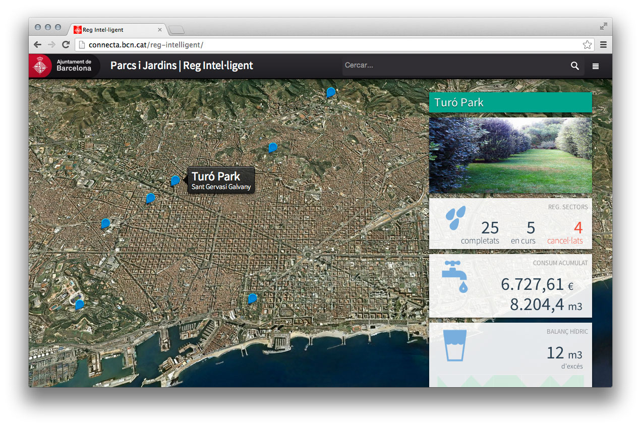This screenshot has width=641, height=427.
Task: Enter fullscreen with top-right window arrows
Action: click(603, 26)
